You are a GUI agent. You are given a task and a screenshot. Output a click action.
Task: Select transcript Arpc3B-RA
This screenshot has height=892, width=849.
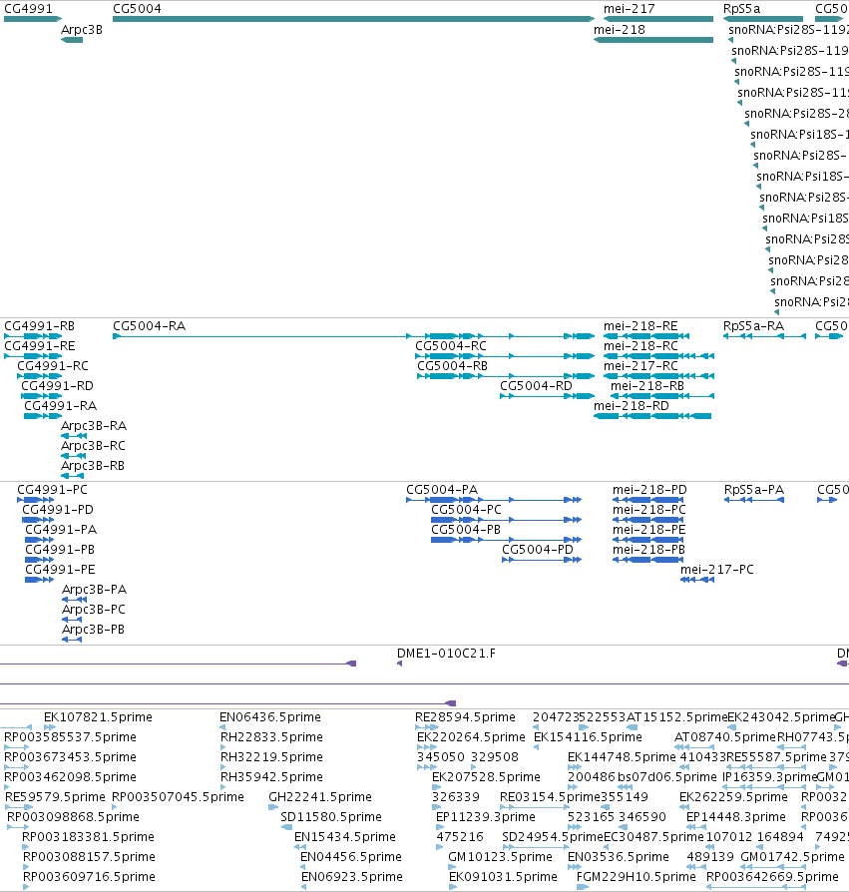pyautogui.click(x=93, y=425)
